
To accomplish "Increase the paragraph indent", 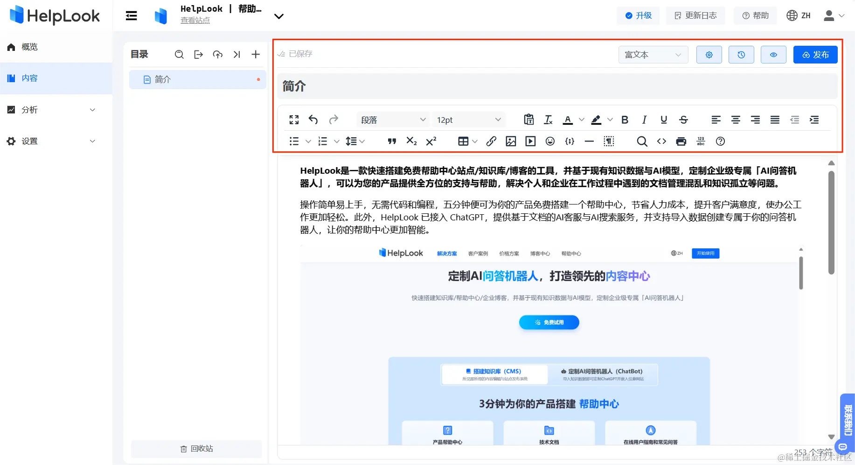I will pos(814,120).
